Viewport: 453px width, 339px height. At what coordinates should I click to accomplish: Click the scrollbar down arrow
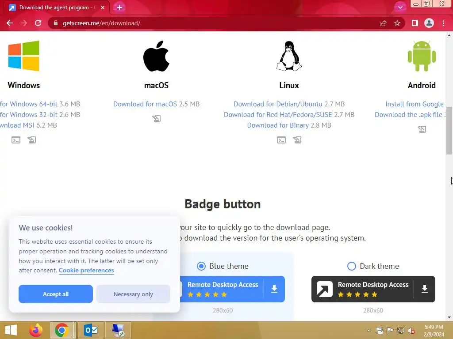(449, 318)
